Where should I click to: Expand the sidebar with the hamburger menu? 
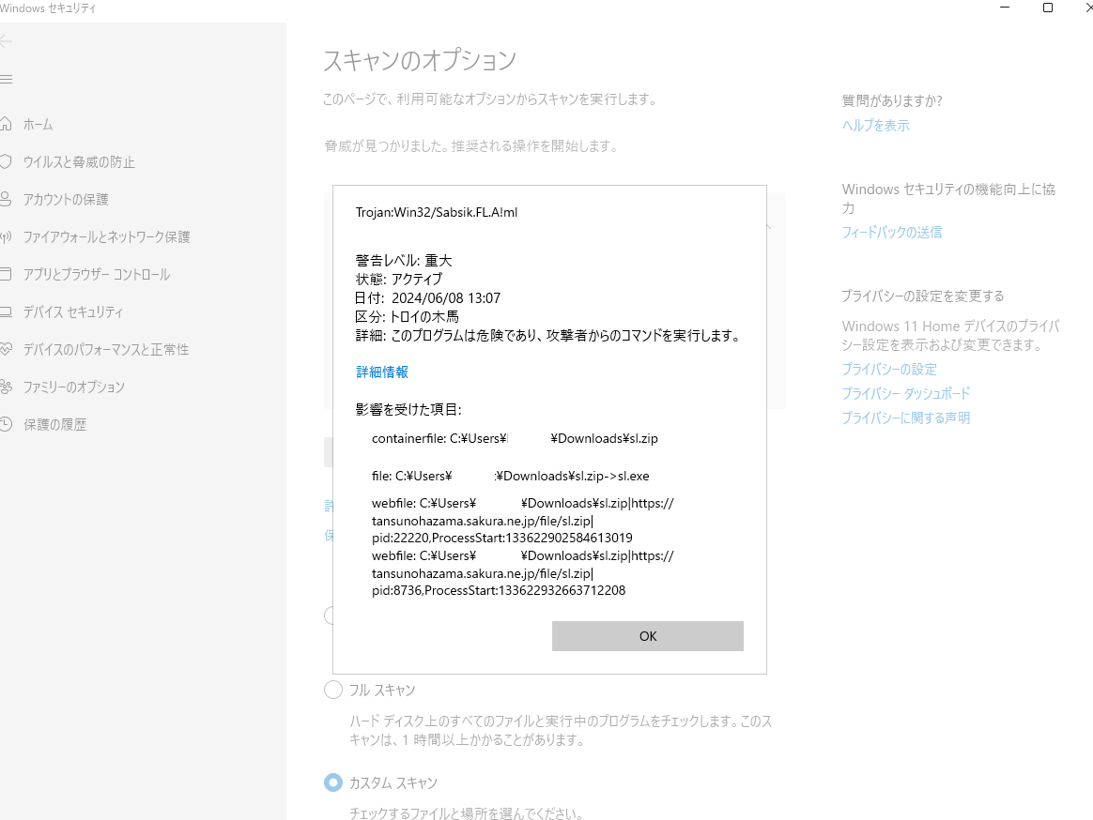click(x=8, y=79)
